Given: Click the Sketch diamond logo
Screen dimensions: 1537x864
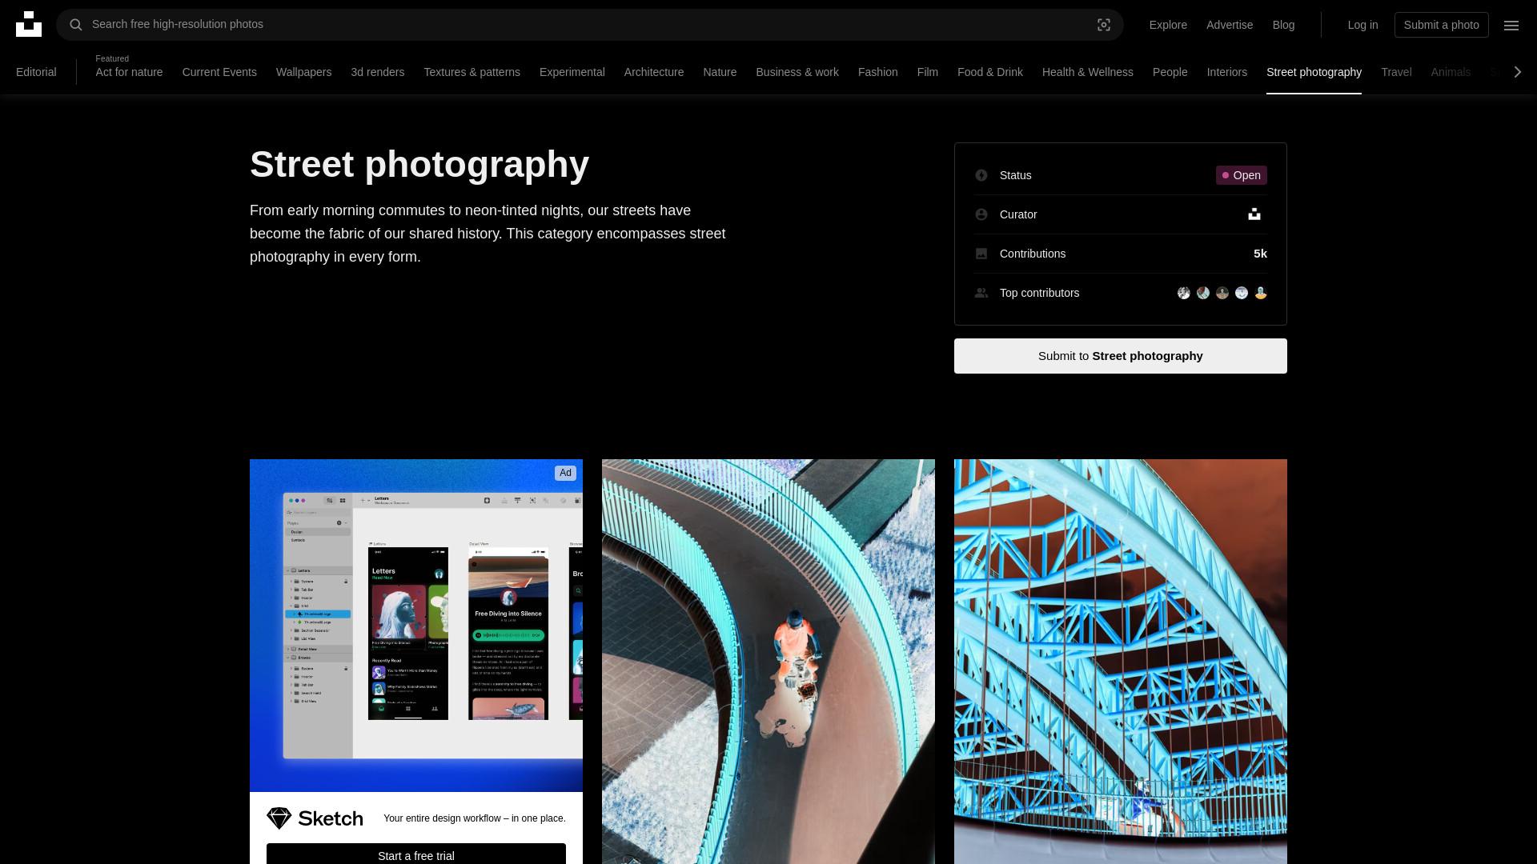Looking at the screenshot, I should (279, 818).
